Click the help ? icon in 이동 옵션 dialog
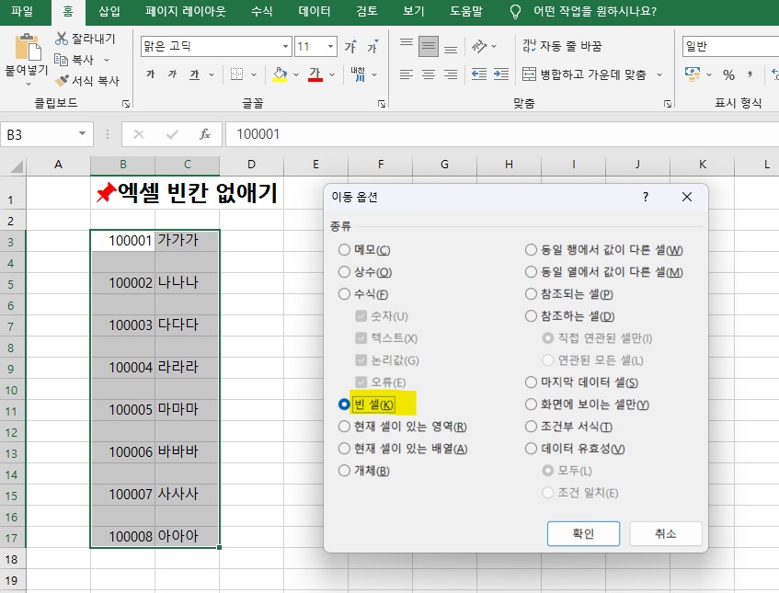 (646, 197)
